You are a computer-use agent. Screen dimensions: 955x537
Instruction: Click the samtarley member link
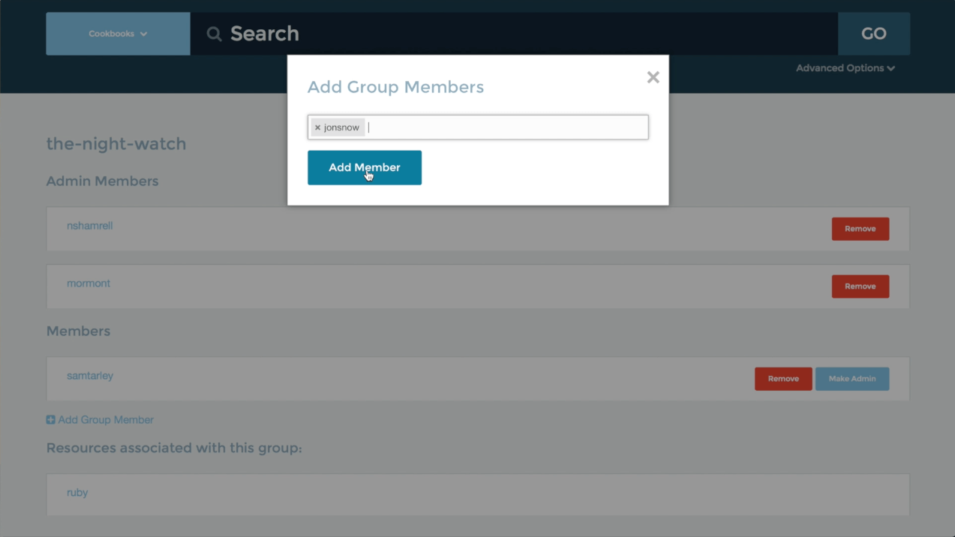pos(89,375)
